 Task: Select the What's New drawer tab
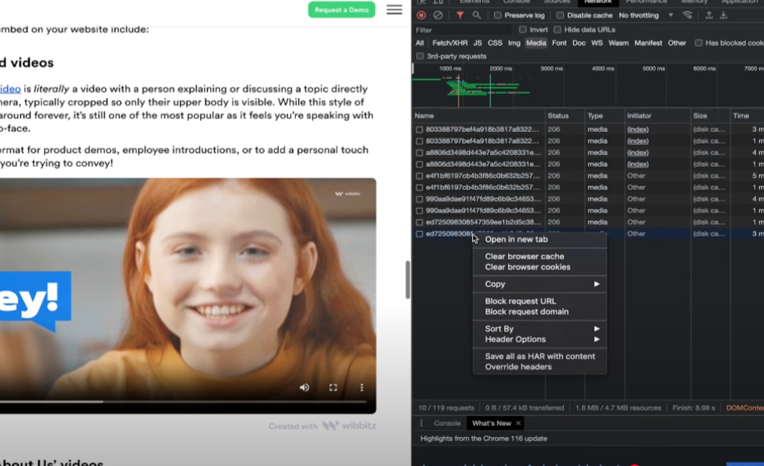coord(491,423)
